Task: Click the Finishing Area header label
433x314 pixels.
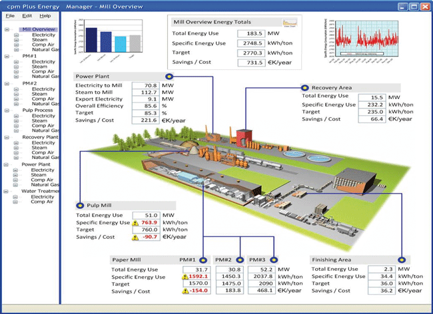Action: pyautogui.click(x=331, y=259)
